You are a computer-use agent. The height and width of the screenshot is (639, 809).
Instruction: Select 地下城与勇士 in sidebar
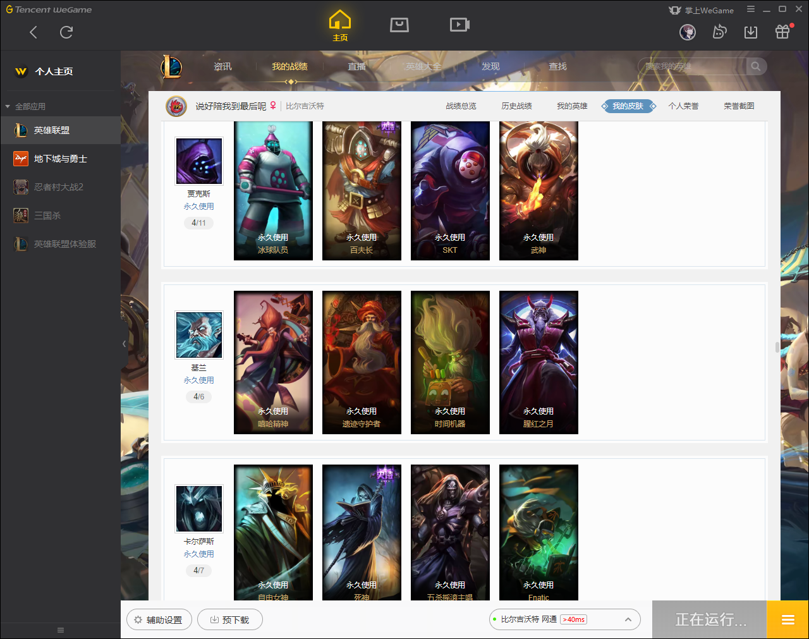click(60, 159)
